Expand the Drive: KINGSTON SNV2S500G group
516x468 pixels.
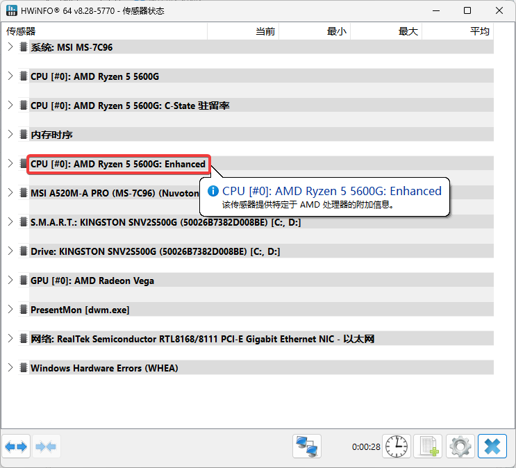pos(10,251)
